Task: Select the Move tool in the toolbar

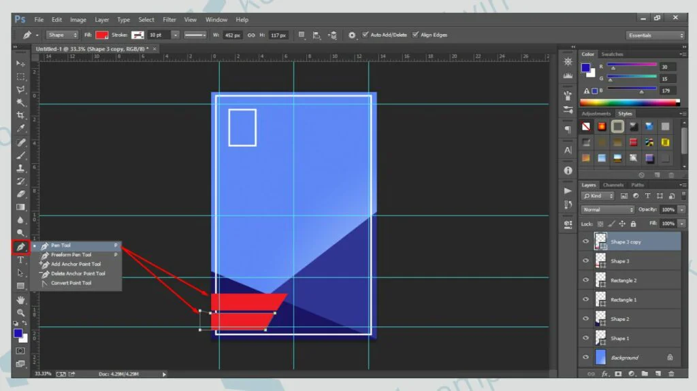Action: tap(20, 63)
